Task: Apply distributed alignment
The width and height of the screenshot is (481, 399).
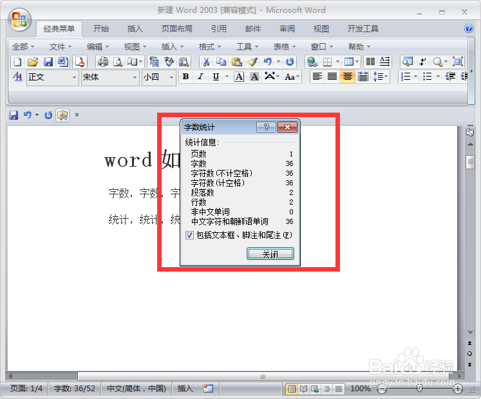Action: (363, 77)
